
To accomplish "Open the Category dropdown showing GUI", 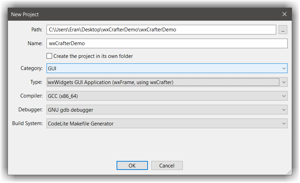I will pyautogui.click(x=167, y=69).
